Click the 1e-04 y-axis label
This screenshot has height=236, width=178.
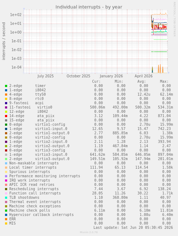pos(16,67)
